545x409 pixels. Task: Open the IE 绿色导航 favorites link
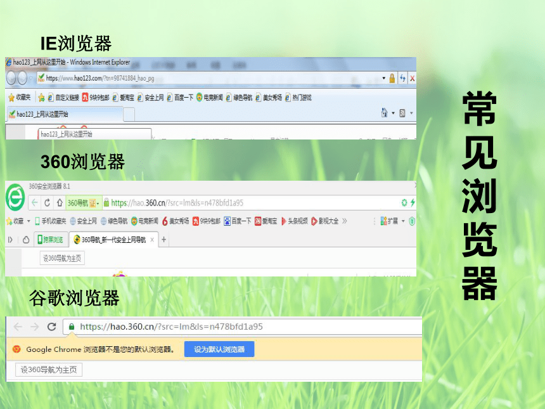pos(239,98)
